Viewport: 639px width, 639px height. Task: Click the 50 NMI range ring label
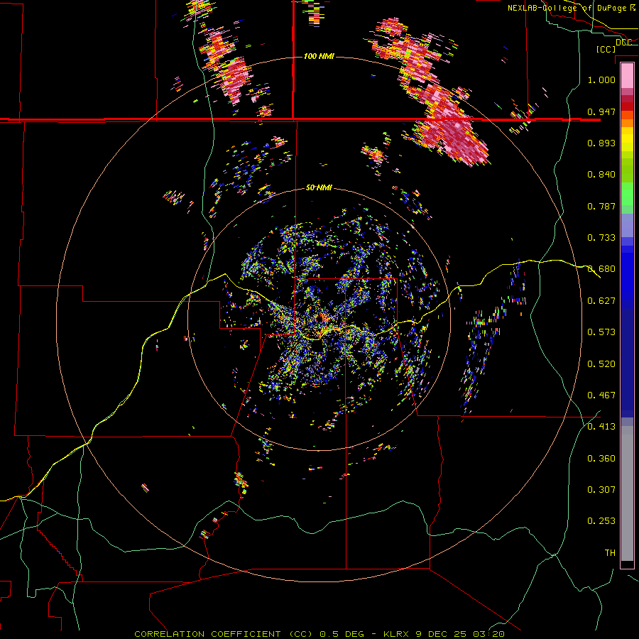pyautogui.click(x=319, y=187)
